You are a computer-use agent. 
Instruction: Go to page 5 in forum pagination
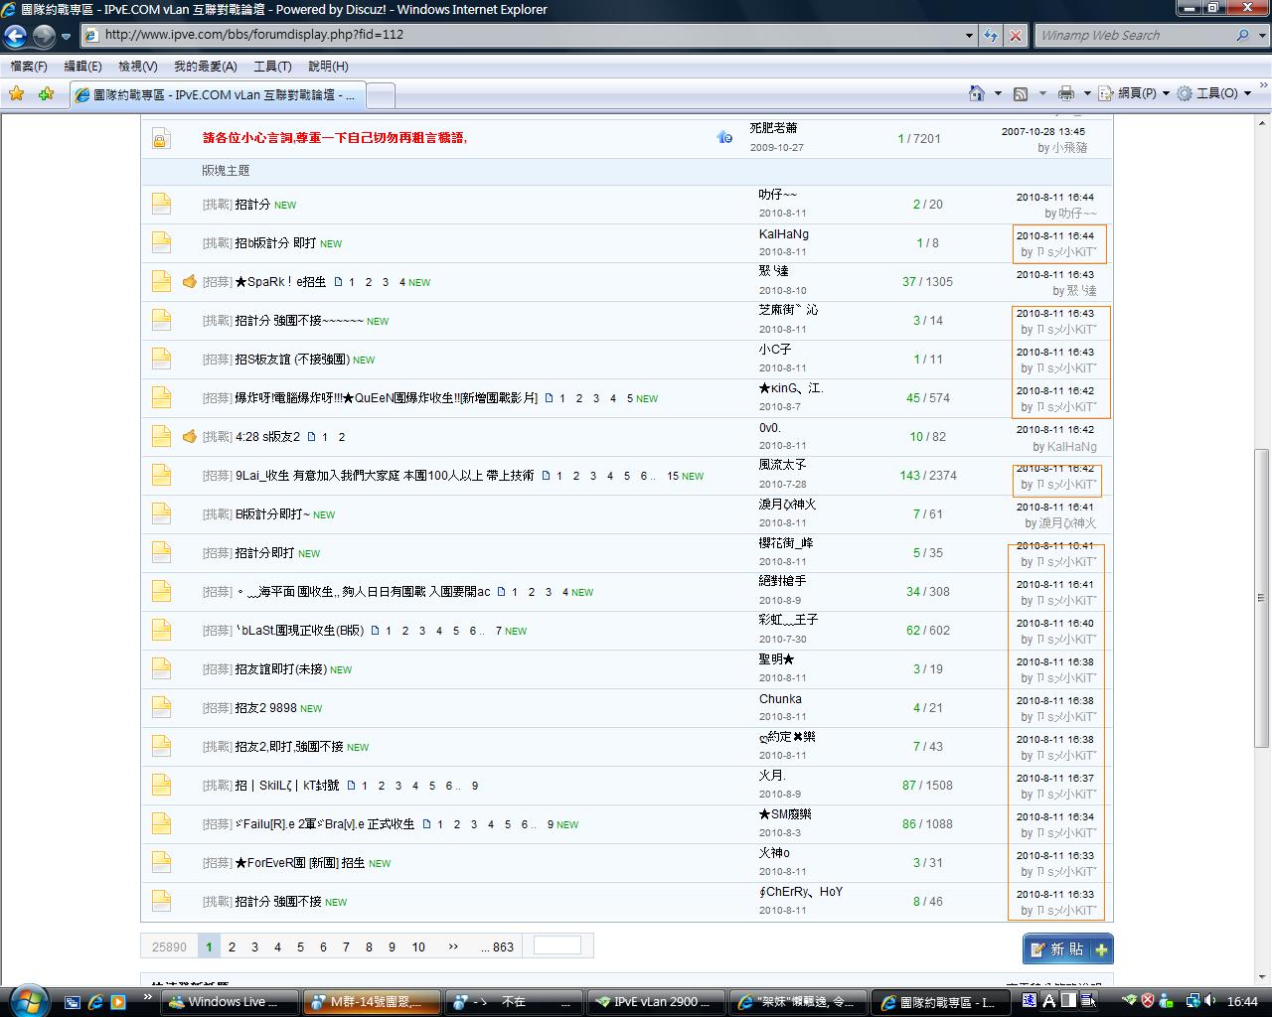point(300,946)
